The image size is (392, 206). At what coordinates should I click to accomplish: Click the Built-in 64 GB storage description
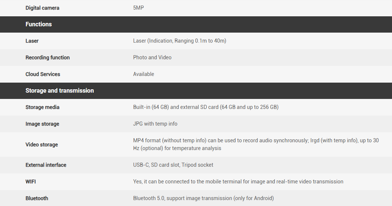206,107
